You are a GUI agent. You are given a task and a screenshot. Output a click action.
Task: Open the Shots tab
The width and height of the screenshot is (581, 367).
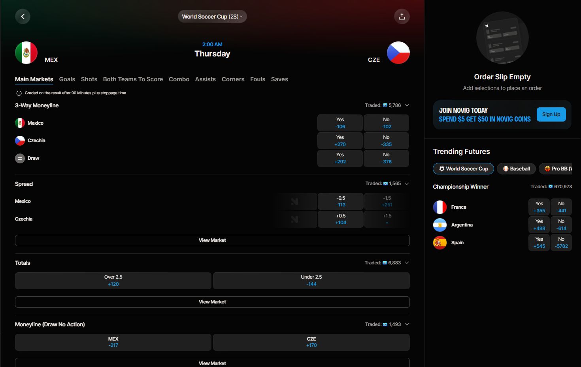tap(89, 79)
